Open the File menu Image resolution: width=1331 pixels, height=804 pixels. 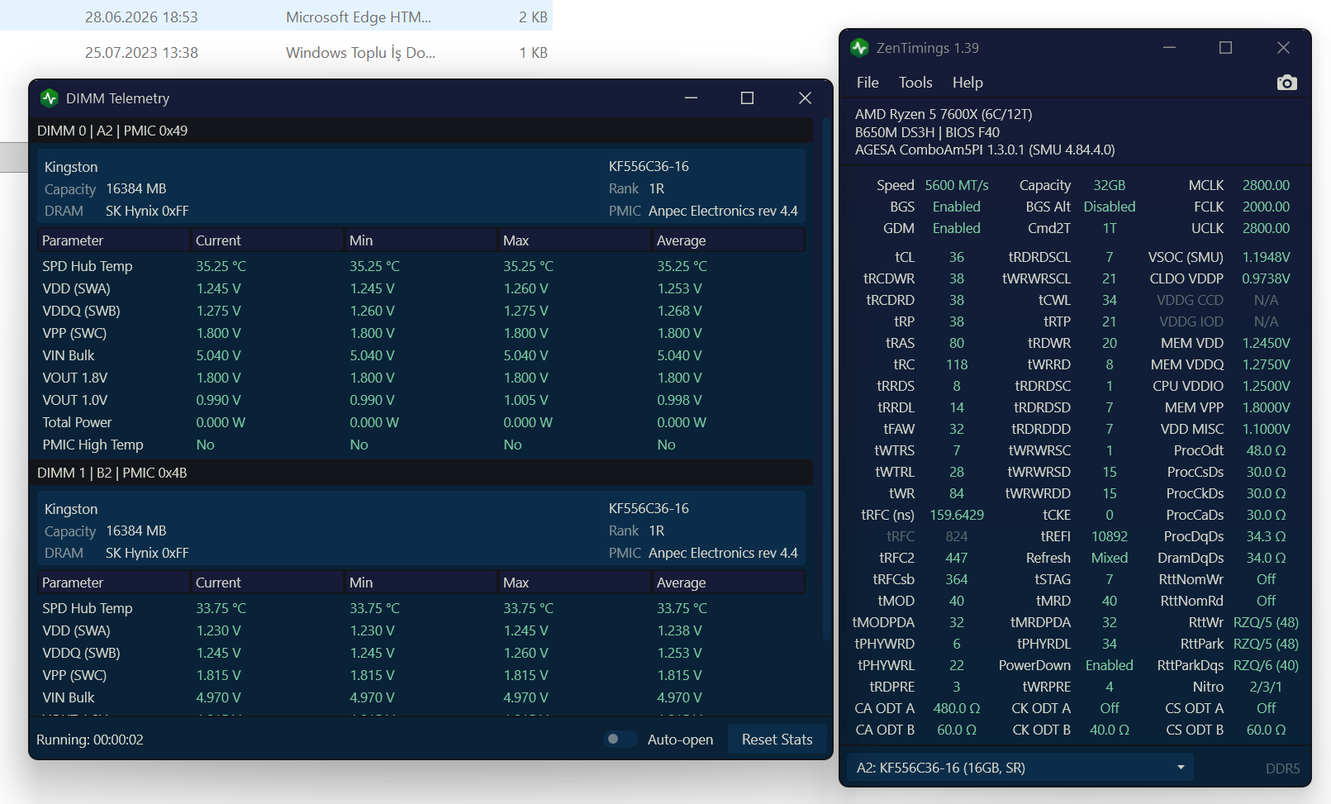[868, 83]
